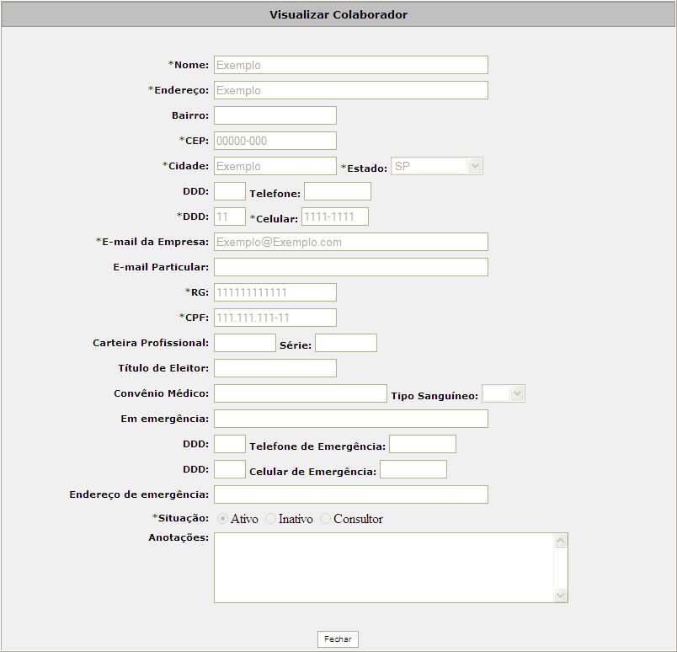Click the Endereço de emergência field
Screen dimensions: 677x652
click(x=351, y=494)
